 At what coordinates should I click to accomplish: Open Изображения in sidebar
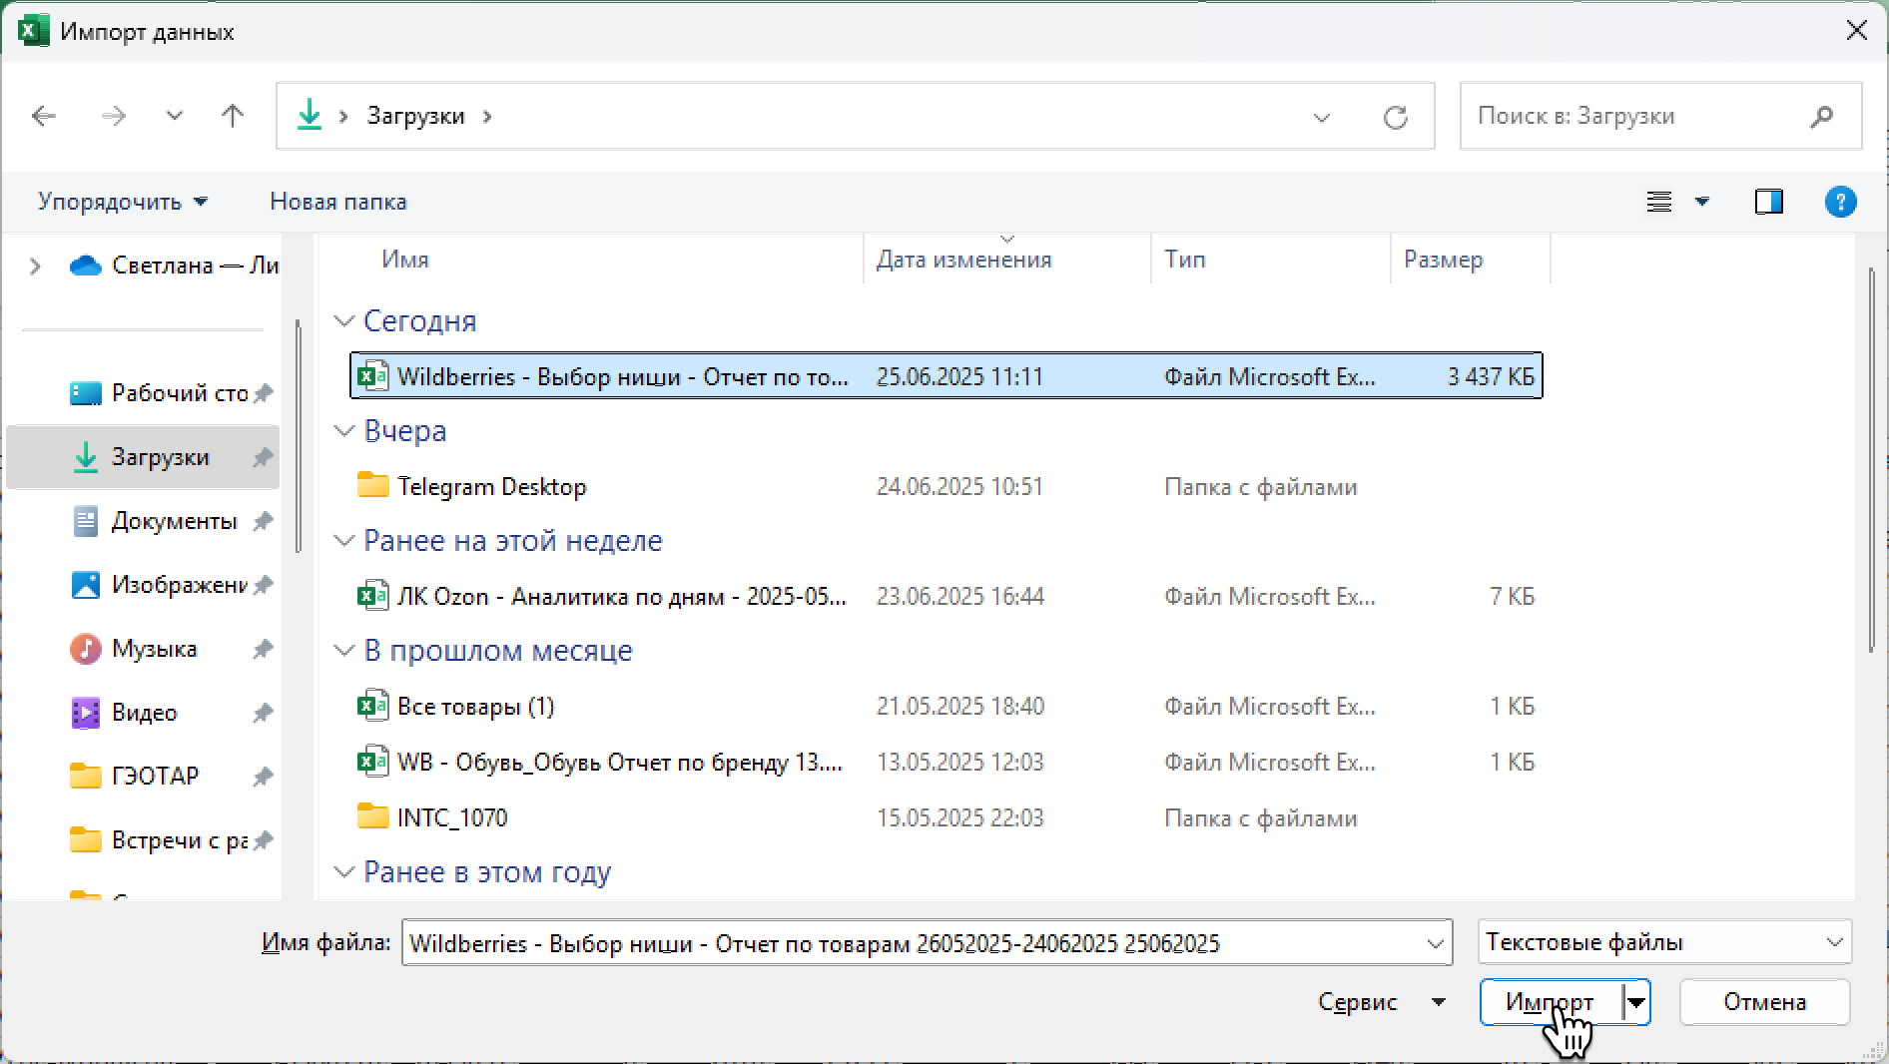(x=160, y=585)
